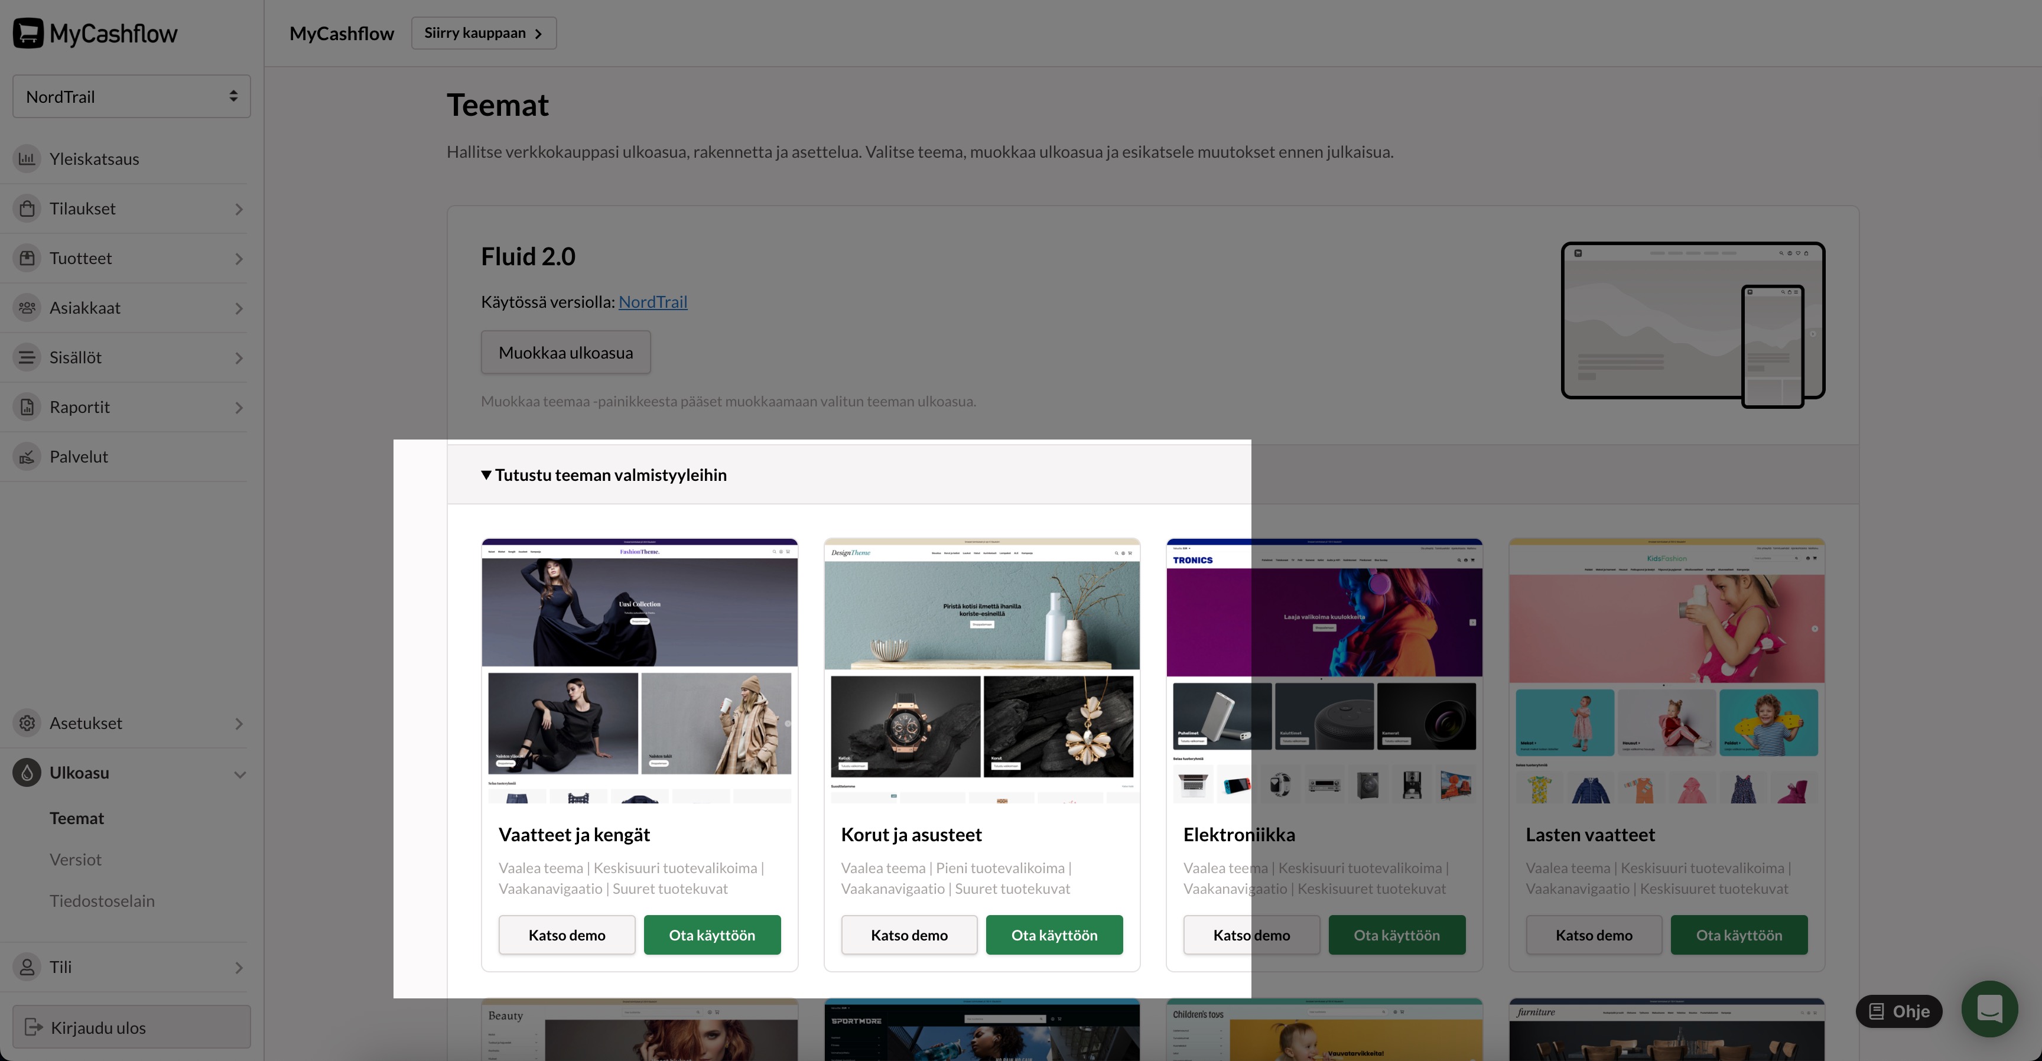This screenshot has height=1061, width=2042.
Task: Collapse the Ulkoasu sidebar section
Action: tap(239, 773)
